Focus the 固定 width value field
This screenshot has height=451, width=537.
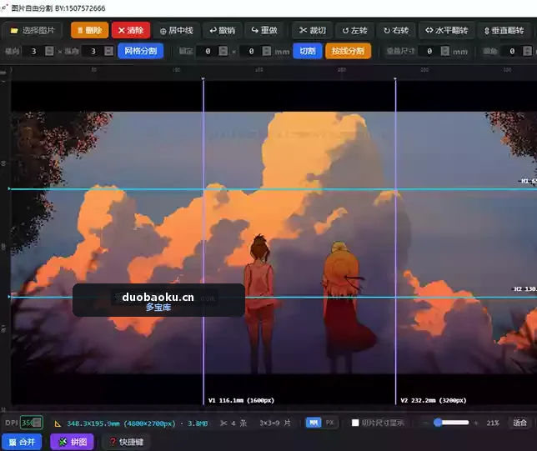pos(208,51)
